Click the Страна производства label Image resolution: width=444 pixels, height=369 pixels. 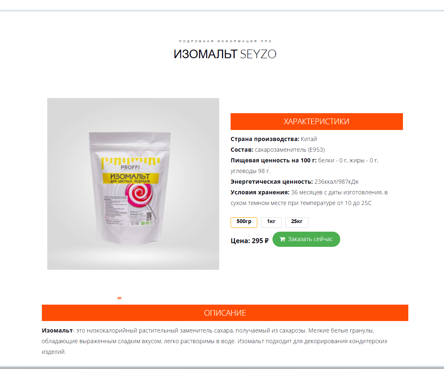pos(265,139)
